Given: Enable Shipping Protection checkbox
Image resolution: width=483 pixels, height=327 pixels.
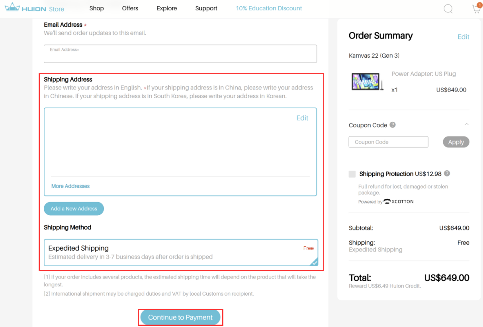Looking at the screenshot, I should coord(352,174).
